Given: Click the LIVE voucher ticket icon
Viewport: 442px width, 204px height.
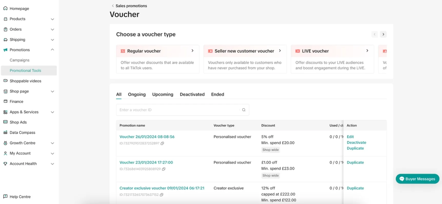Looking at the screenshot, I should pyautogui.click(x=298, y=51).
